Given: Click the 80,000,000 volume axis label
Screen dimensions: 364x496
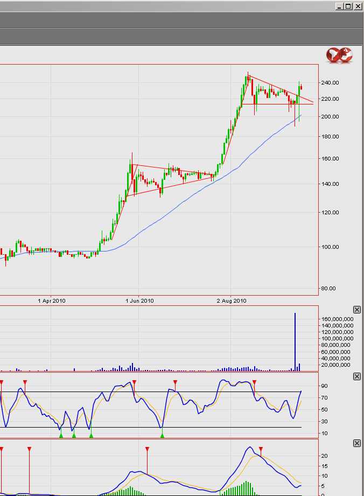Looking at the screenshot, I should (335, 345).
